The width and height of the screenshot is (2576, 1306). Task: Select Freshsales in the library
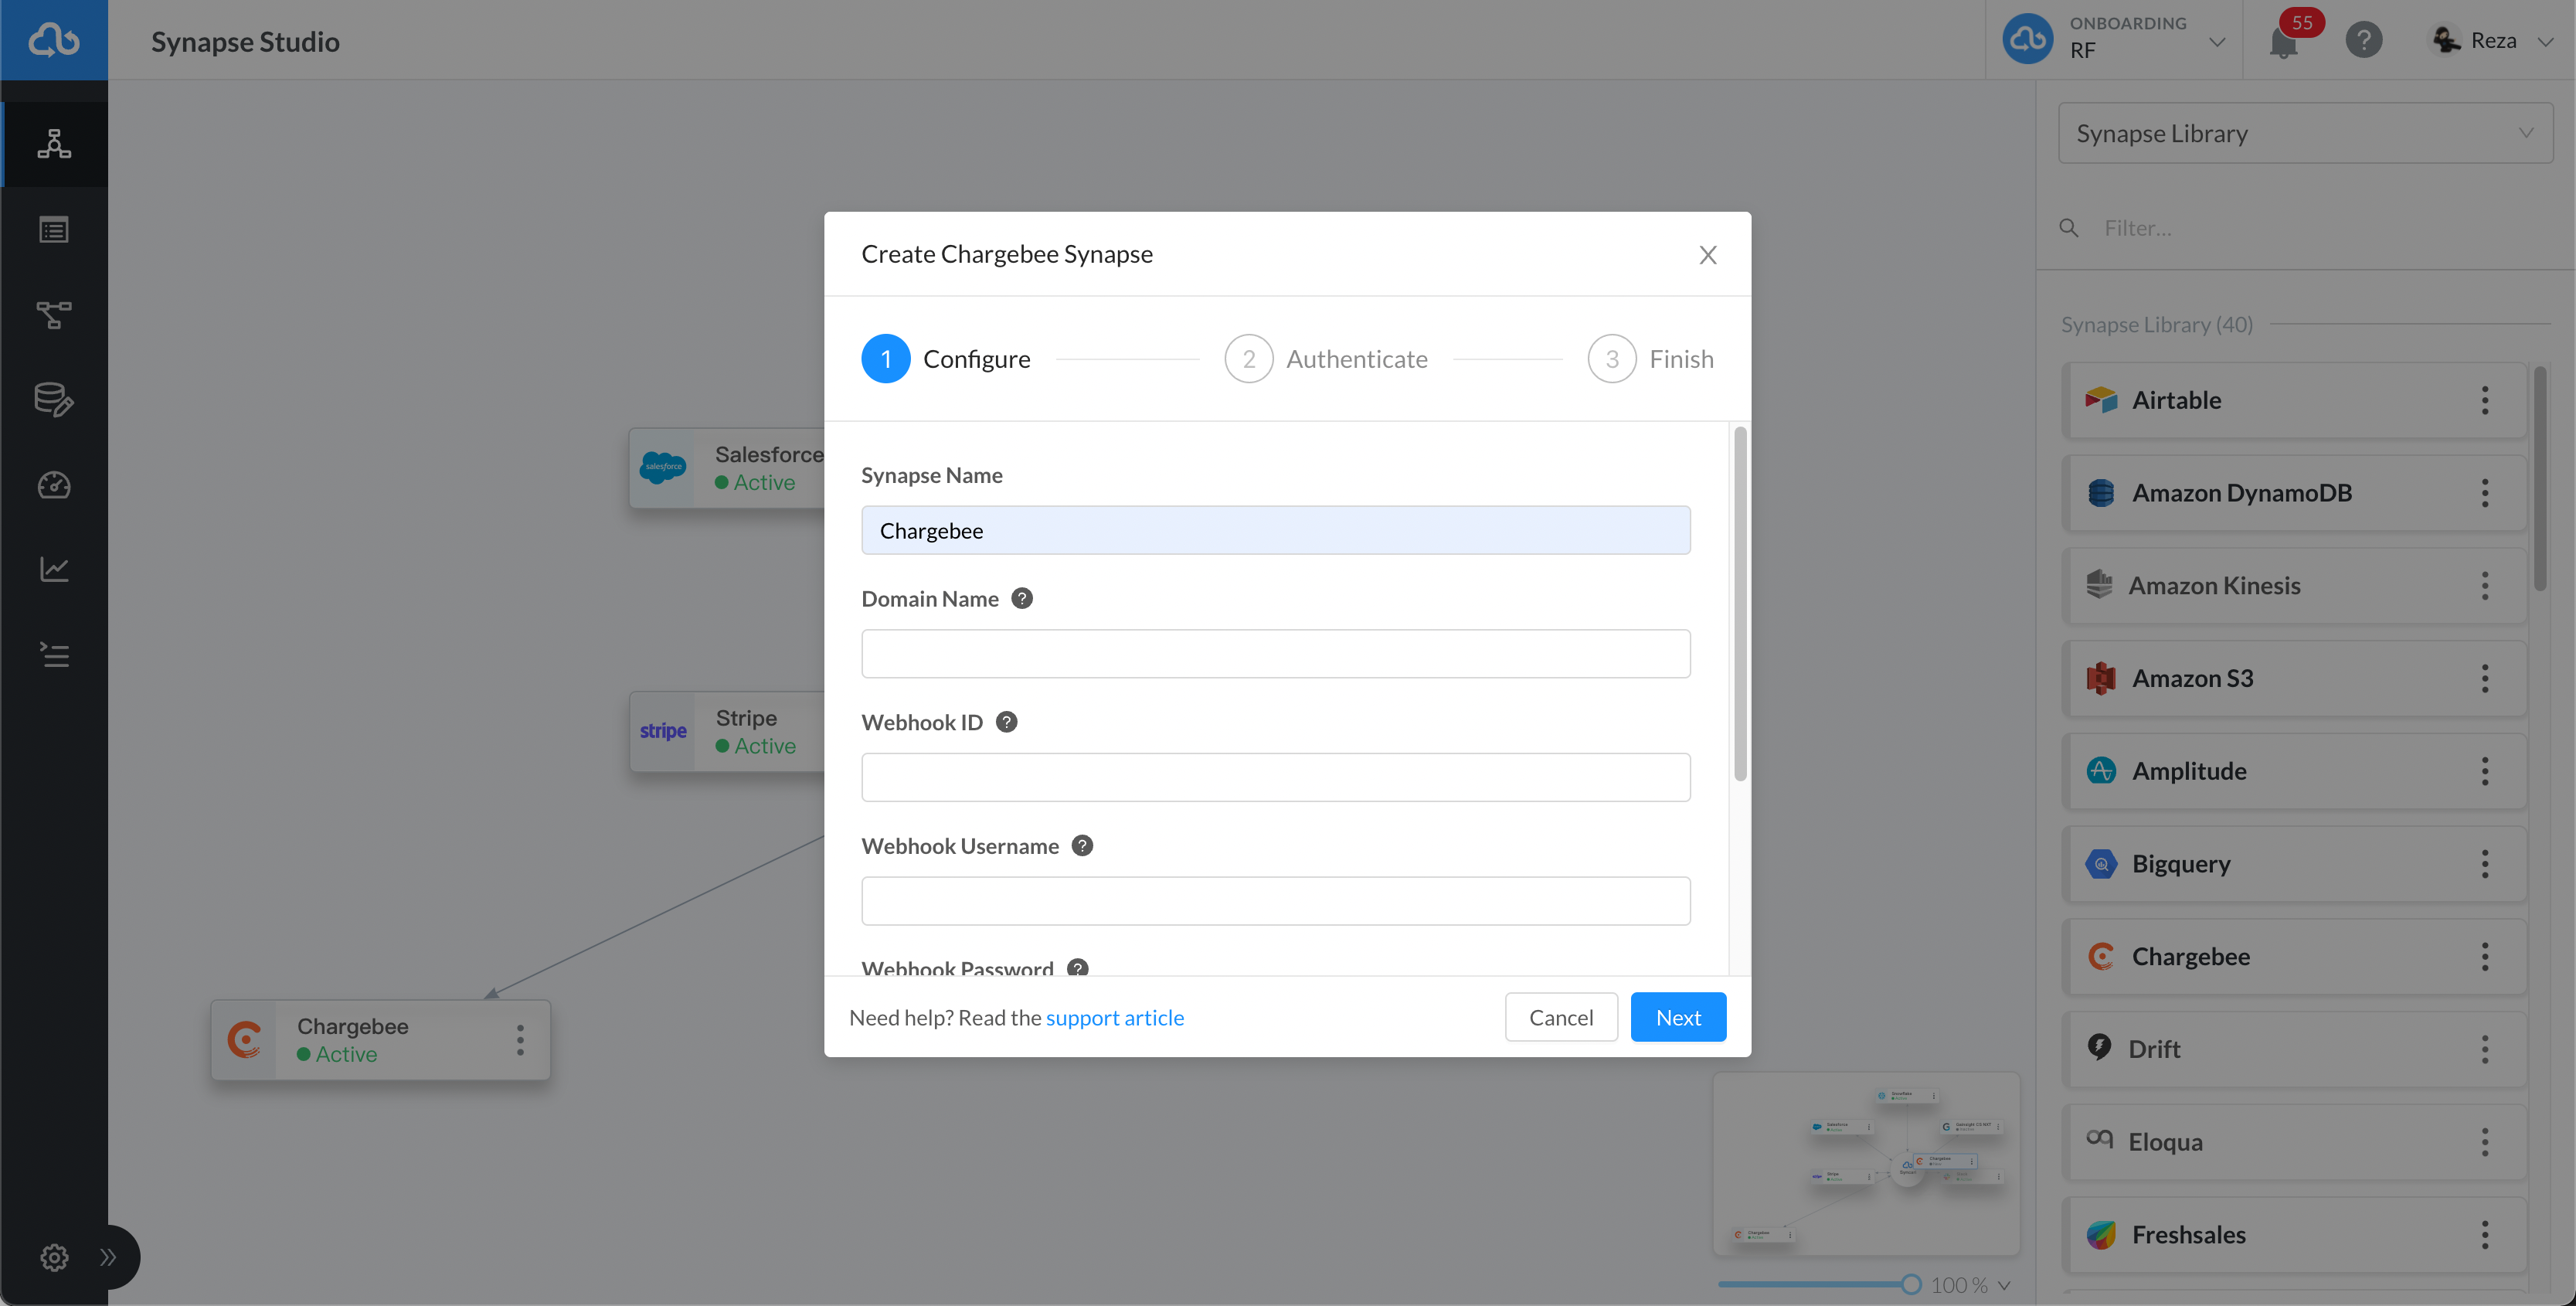[x=2295, y=1235]
